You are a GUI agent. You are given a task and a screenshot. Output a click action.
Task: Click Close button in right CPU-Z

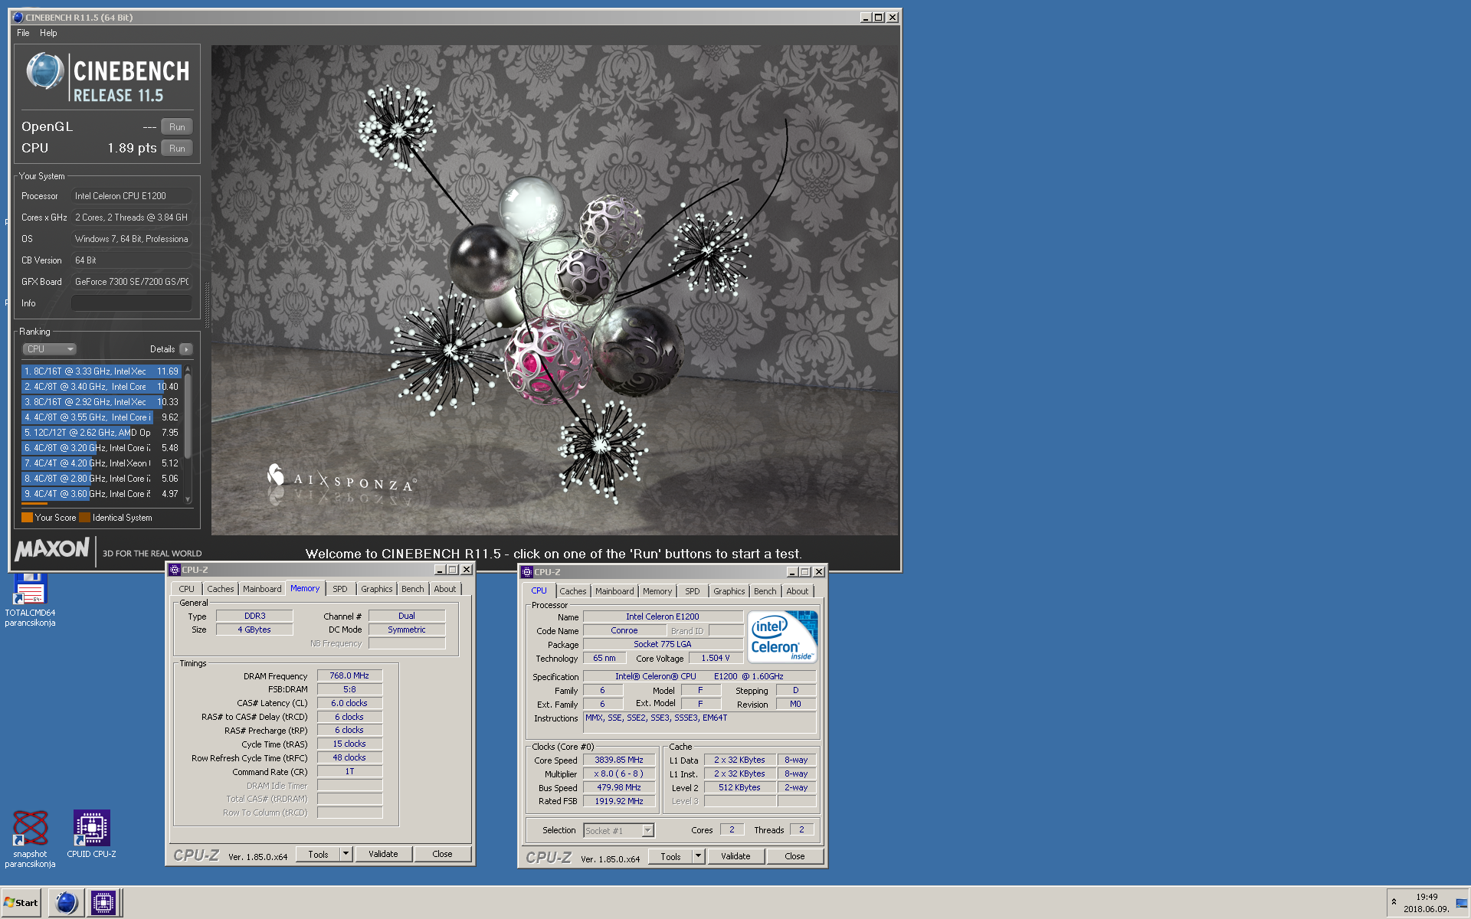pyautogui.click(x=794, y=856)
